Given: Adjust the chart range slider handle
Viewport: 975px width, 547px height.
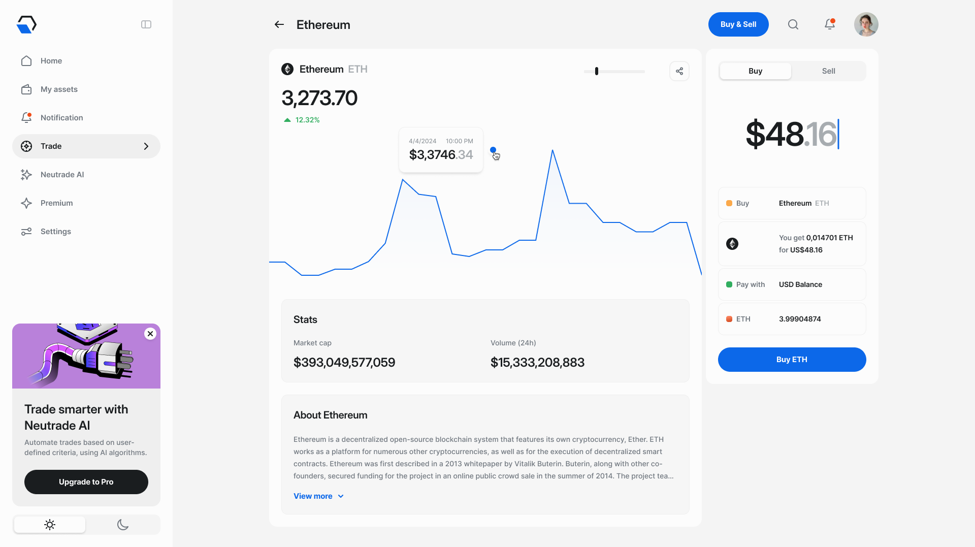Looking at the screenshot, I should pyautogui.click(x=597, y=71).
